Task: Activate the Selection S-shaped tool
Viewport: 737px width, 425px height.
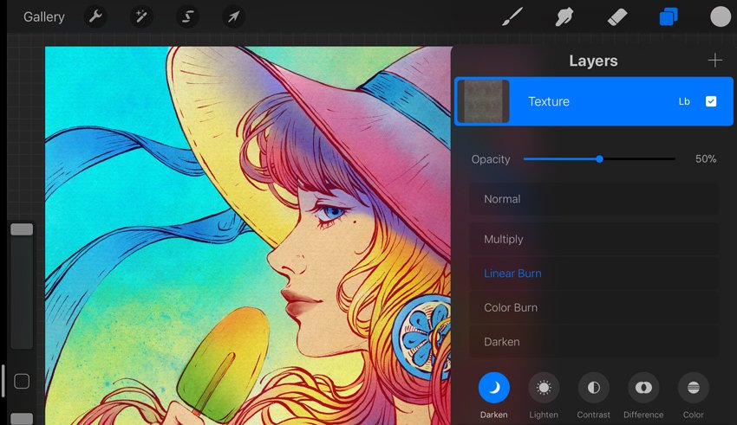Action: point(187,17)
